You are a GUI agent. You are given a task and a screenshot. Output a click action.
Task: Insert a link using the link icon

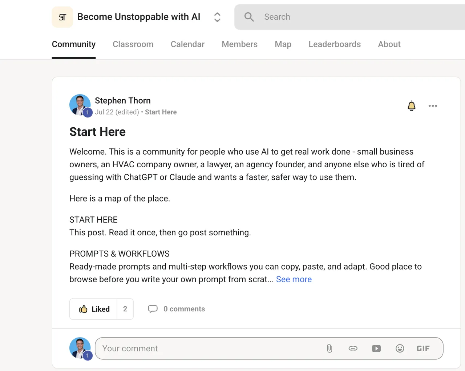[353, 348]
